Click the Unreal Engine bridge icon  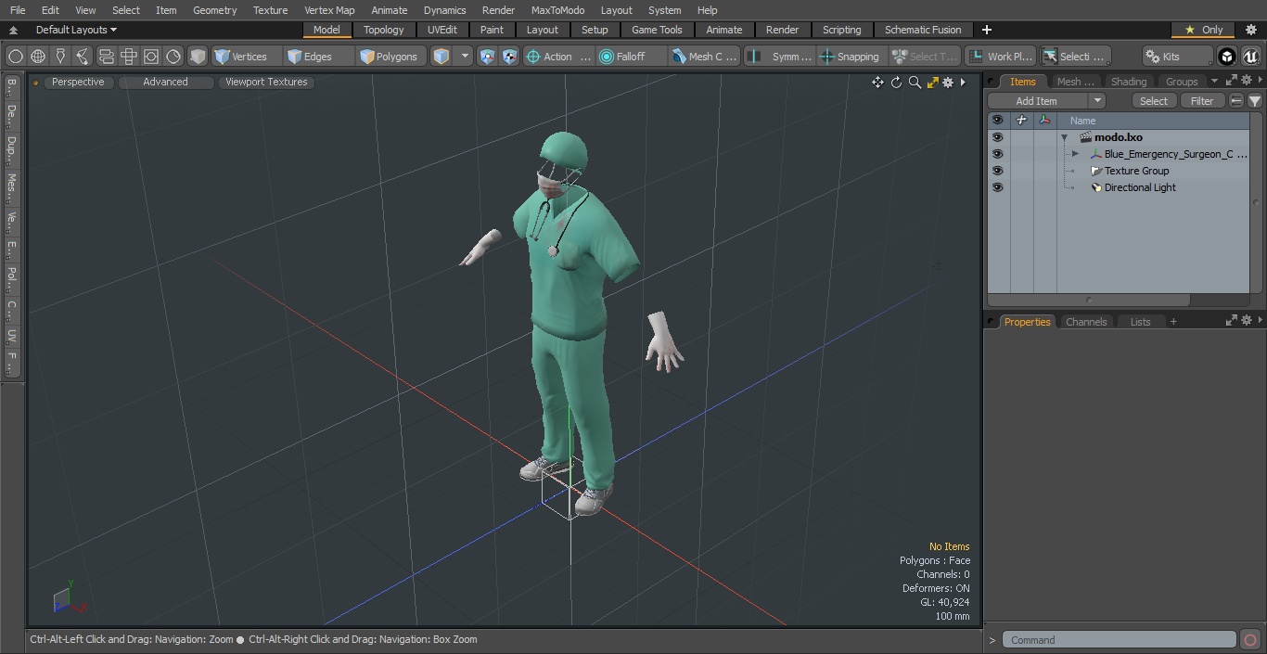click(x=1251, y=57)
